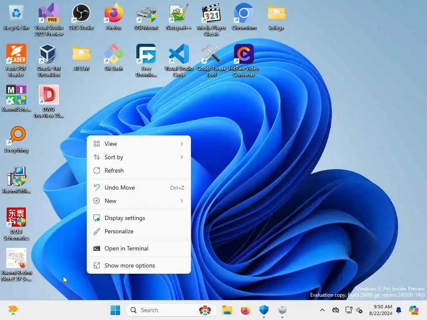This screenshot has width=427, height=320.
Task: Choose Personalize in the context menu
Action: (138, 231)
